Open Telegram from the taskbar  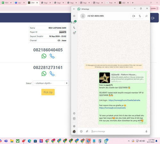tap(88, 141)
